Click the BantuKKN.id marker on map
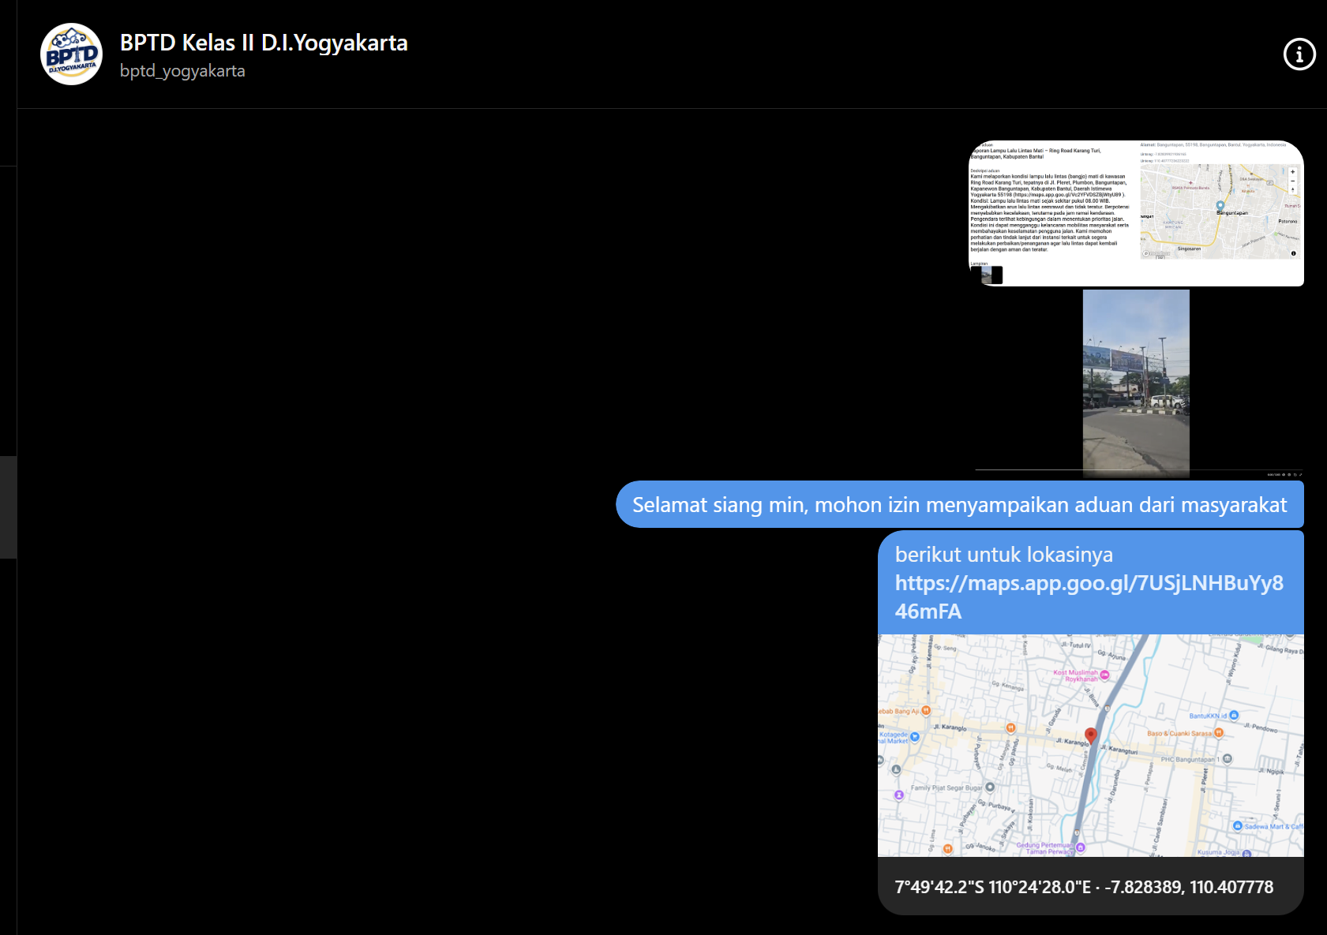 pyautogui.click(x=1234, y=715)
